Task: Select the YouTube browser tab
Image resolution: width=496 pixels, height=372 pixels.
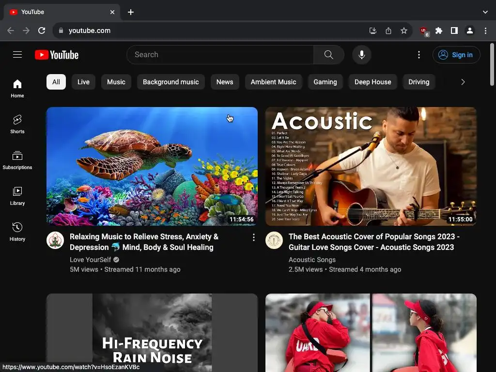Action: coord(62,12)
